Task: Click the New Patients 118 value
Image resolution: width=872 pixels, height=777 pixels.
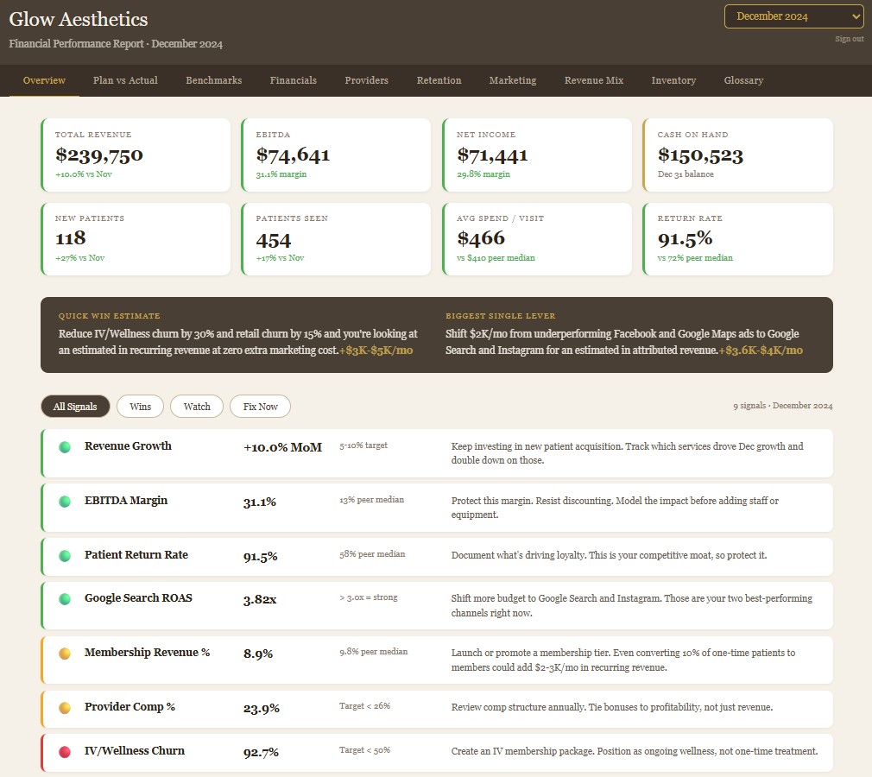Action: [71, 238]
